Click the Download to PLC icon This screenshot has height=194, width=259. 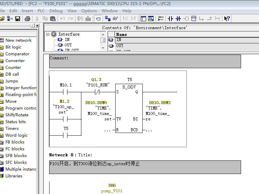[88, 19]
